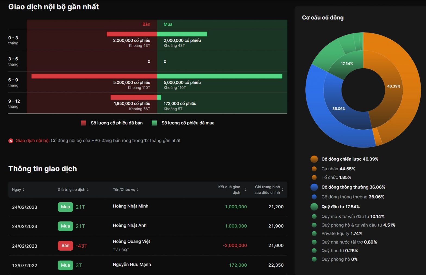Sort table by Ngày column arrows
426x275 pixels.
point(23,190)
